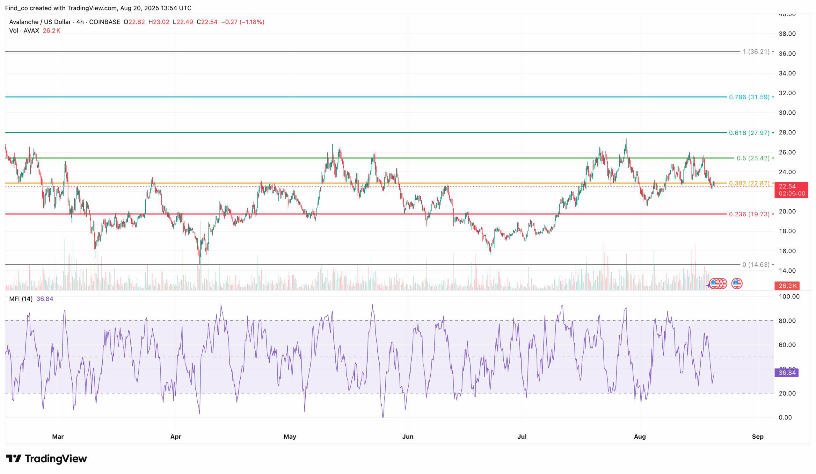Click the '0.382 (22.87)' Fibonacci level label
This screenshot has width=816, height=474.
pos(749,183)
